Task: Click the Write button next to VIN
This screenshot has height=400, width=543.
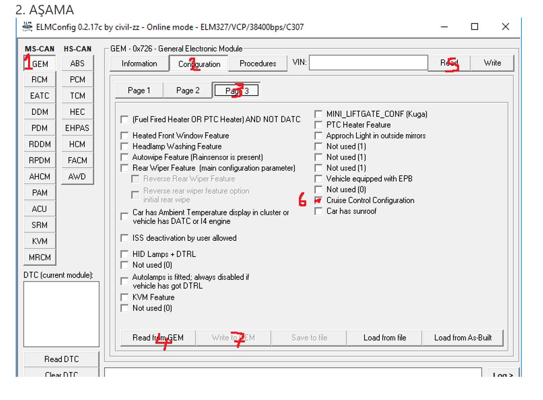Action: click(x=492, y=63)
